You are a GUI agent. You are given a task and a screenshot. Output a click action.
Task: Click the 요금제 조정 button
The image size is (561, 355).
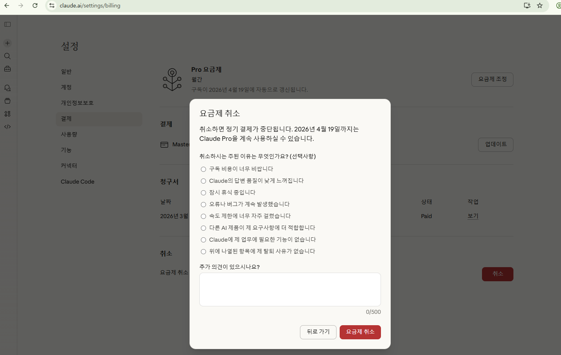pos(492,79)
